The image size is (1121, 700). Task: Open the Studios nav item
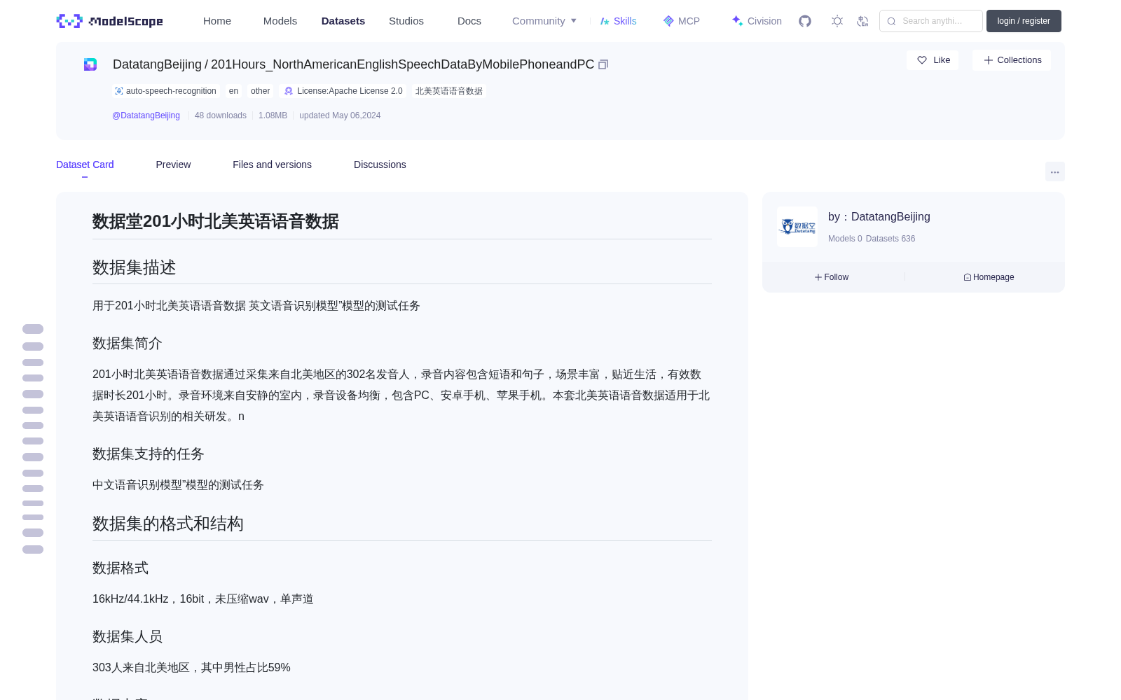coord(406,21)
